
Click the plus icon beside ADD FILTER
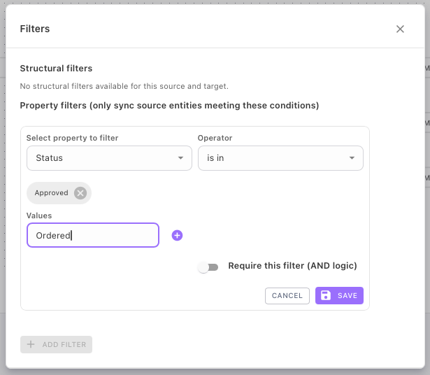click(x=31, y=344)
